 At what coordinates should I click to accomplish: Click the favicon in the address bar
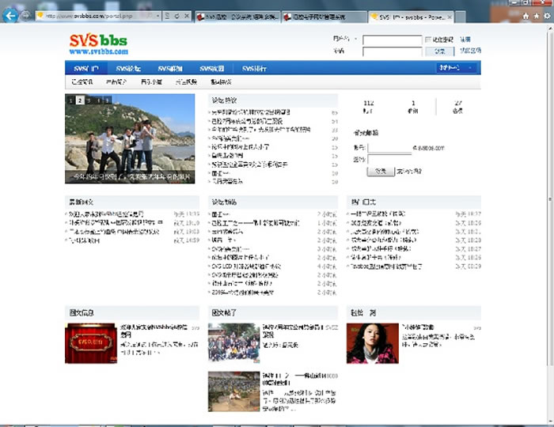41,16
